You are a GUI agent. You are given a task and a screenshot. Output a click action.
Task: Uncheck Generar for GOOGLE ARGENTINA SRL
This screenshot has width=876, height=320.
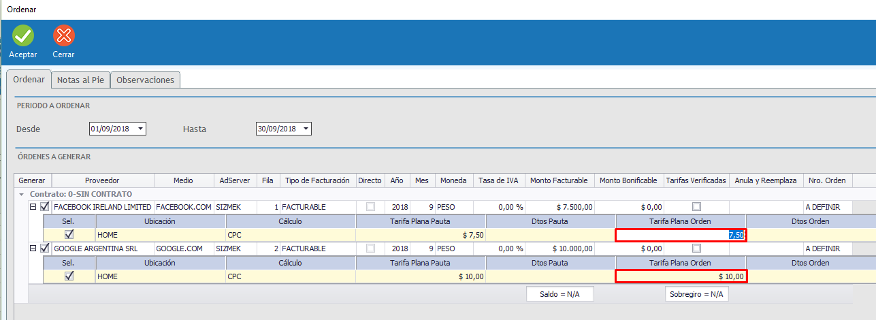pyautogui.click(x=45, y=249)
